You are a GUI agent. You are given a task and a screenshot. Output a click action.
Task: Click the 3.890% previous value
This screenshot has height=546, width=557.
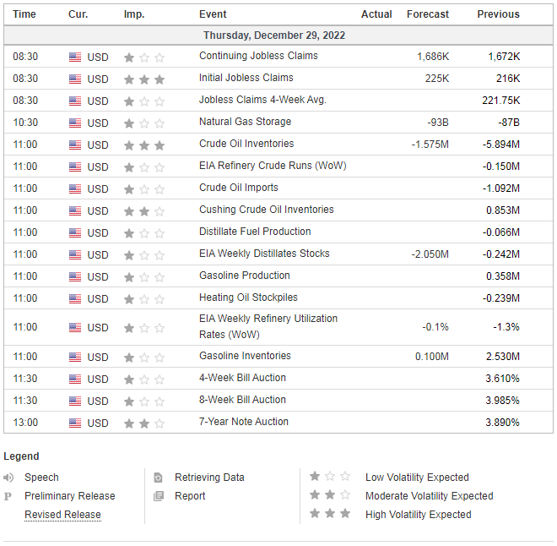point(503,423)
